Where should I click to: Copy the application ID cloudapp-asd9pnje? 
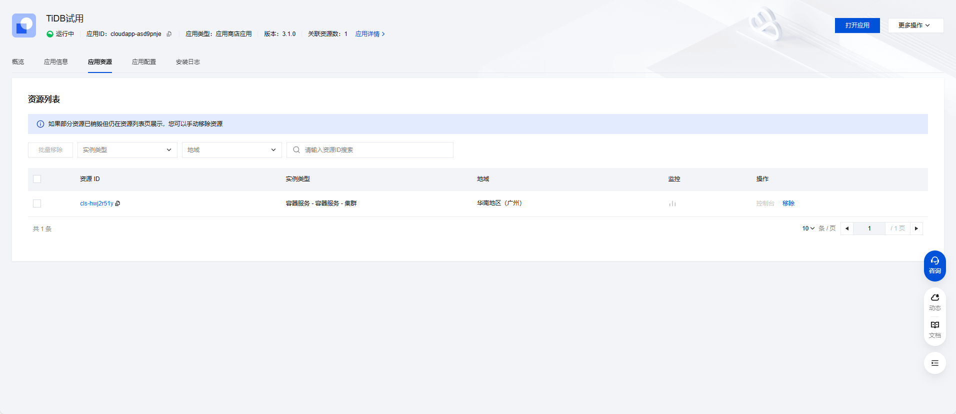click(x=169, y=34)
